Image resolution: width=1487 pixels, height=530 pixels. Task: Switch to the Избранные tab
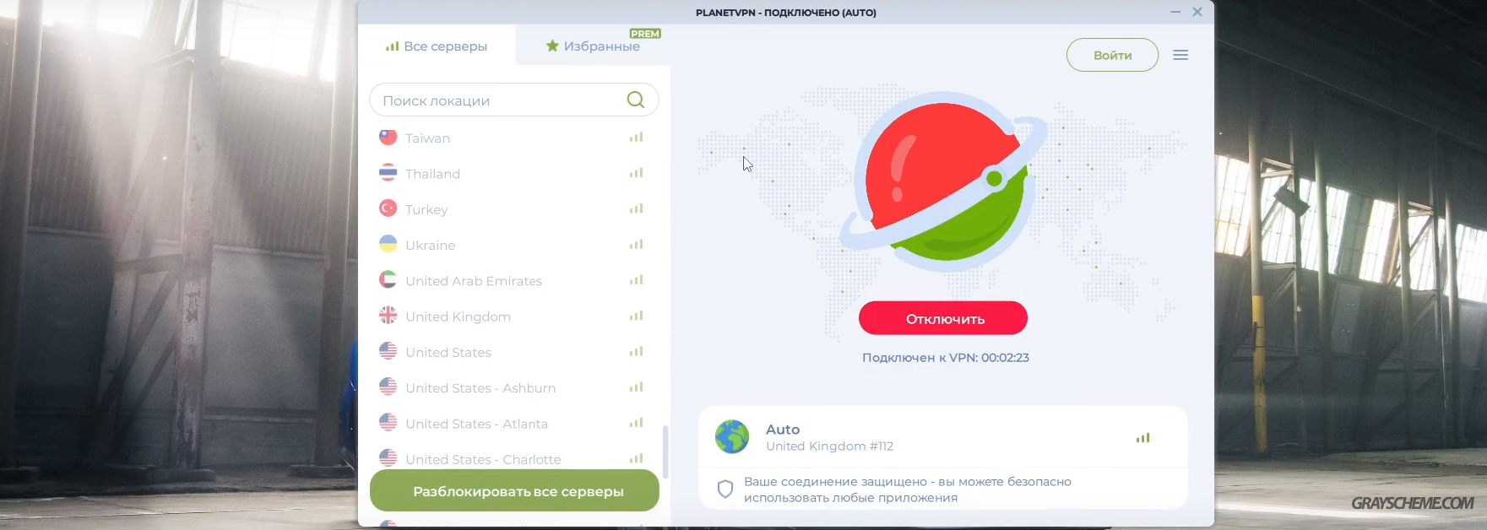[x=593, y=46]
